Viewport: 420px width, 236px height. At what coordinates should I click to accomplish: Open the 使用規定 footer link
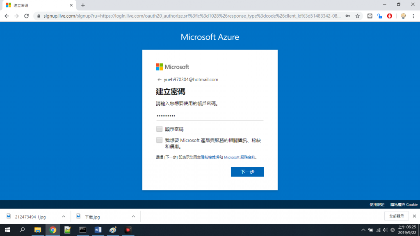click(377, 205)
